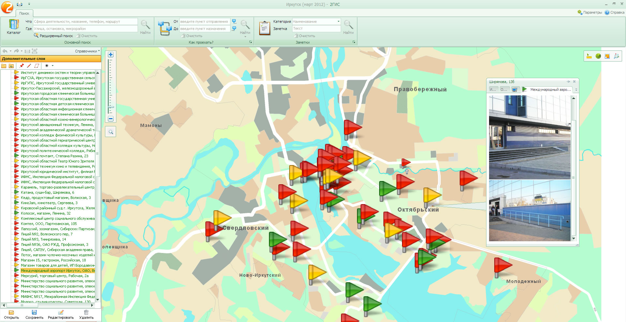Click the A-to-B route icon
626x322 pixels.
point(165,28)
